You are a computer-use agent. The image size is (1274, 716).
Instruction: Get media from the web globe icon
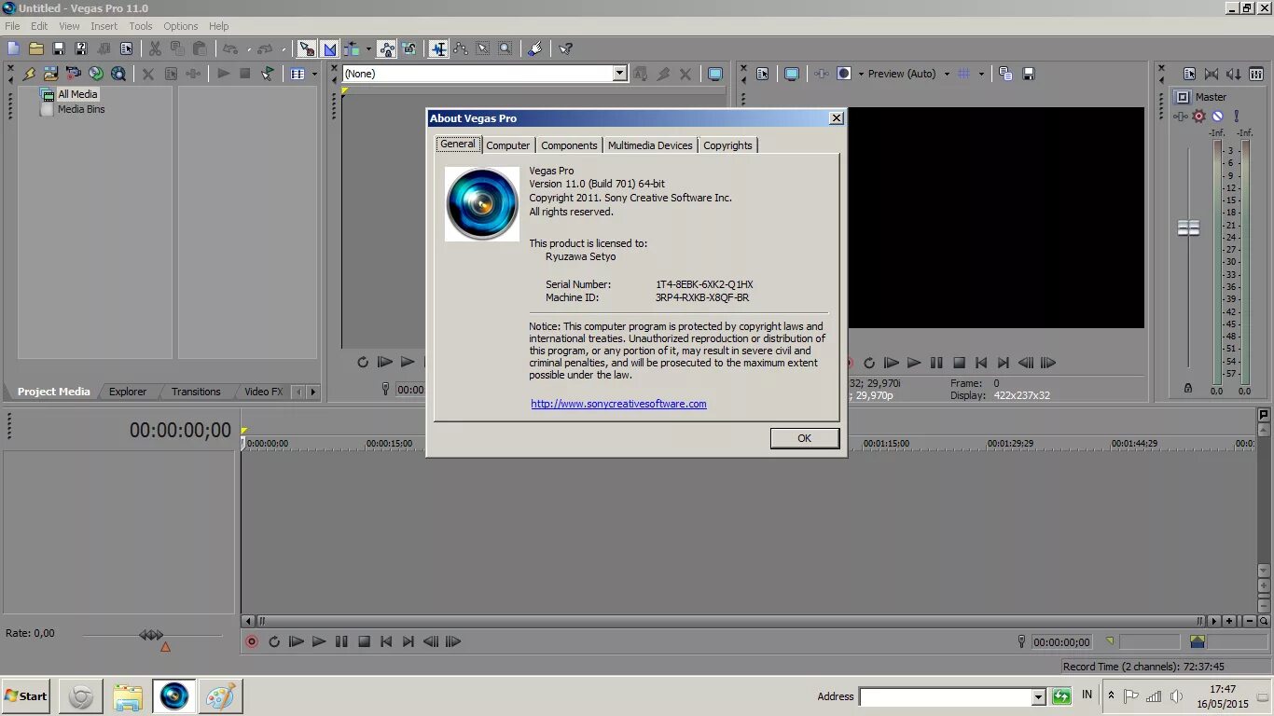tap(118, 74)
